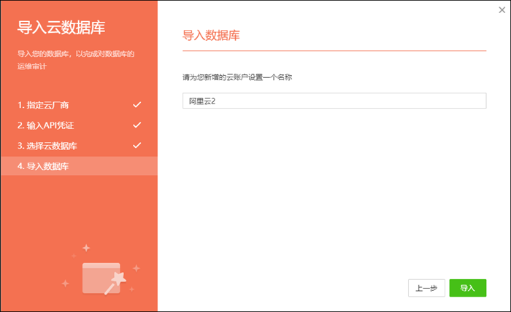The height and width of the screenshot is (312, 511).
Task: Click the checkmark beside 选择云数据库
Action: pyautogui.click(x=137, y=146)
